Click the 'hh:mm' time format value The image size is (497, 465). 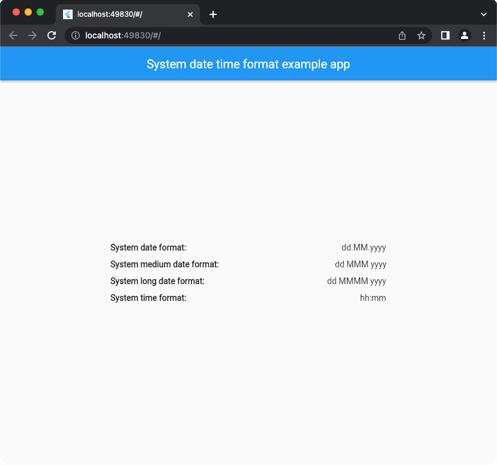click(373, 298)
